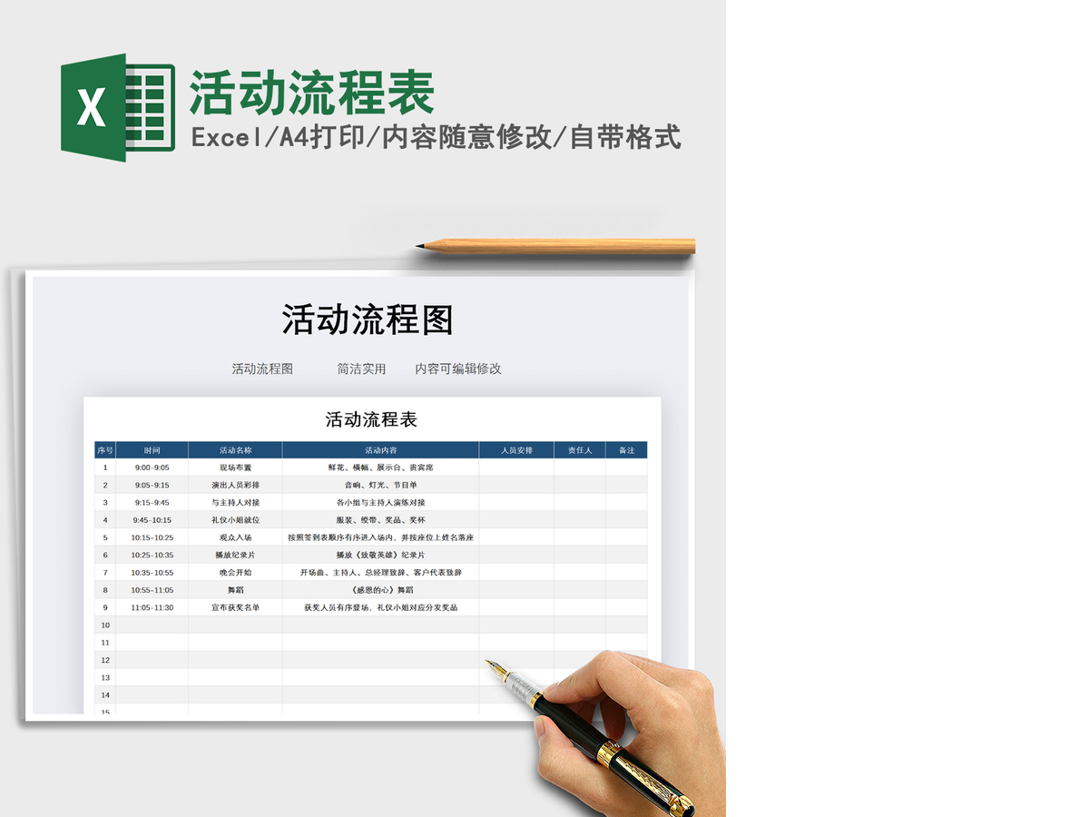
Task: Click the 内容可编辑修改 label
Action: coord(458,369)
